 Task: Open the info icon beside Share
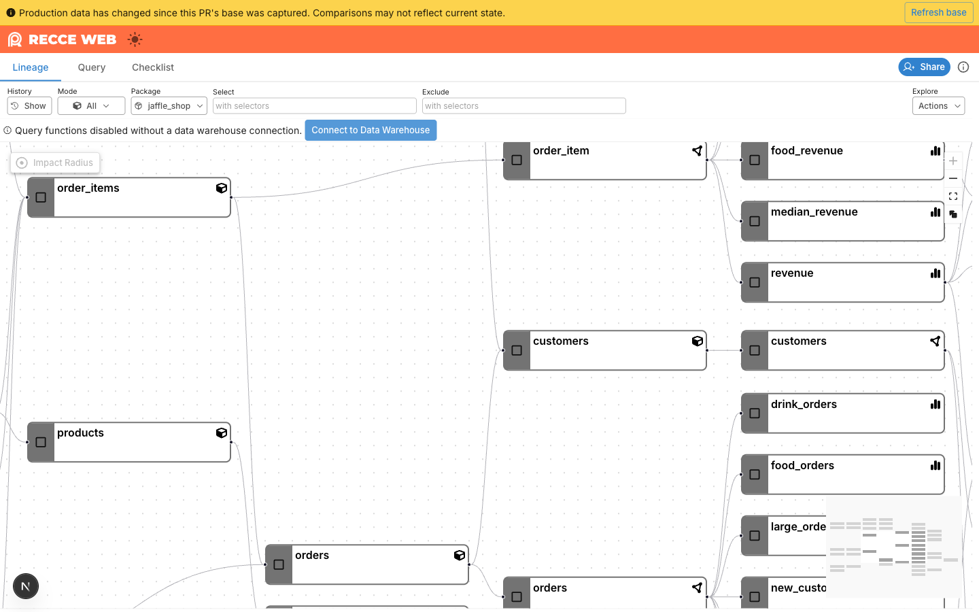pyautogui.click(x=963, y=67)
